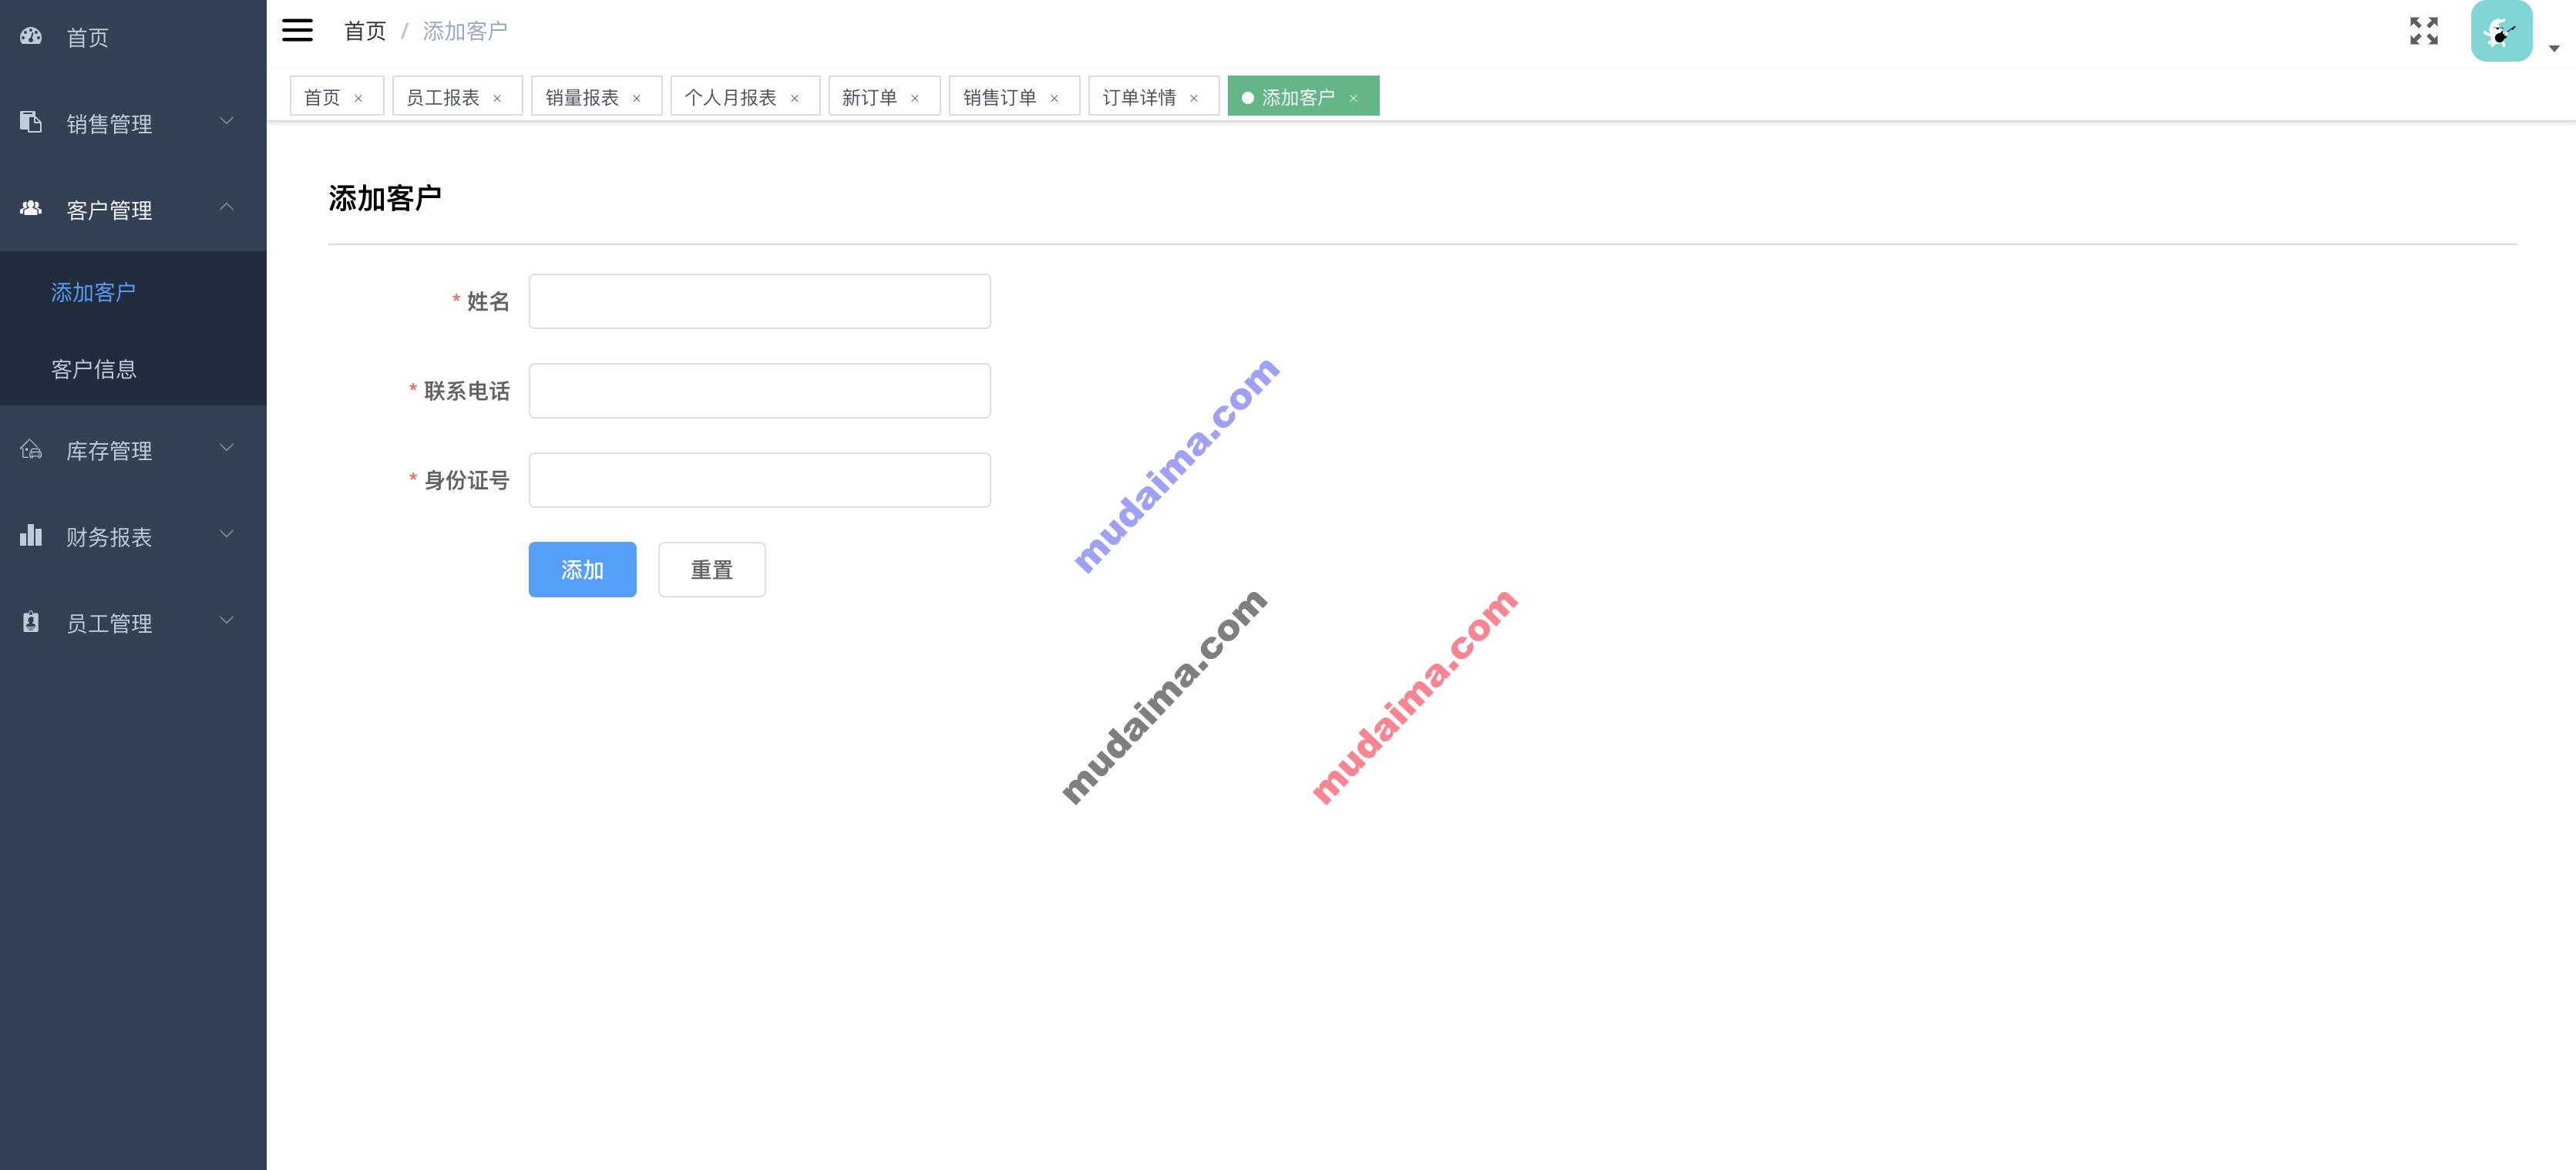The width and height of the screenshot is (2576, 1170).
Task: Close the 订单详情 tab
Action: (x=1194, y=98)
